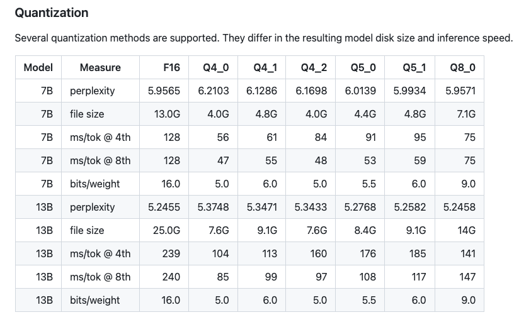Click the 5.2458 perplexity cell
531x322 pixels.
460,207
